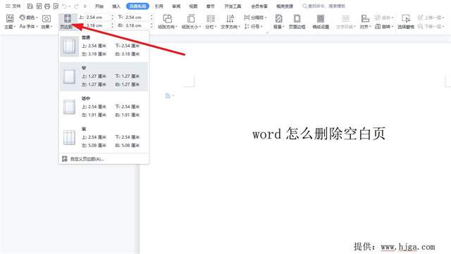Viewport: 451px width, 254px height.
Task: Click the top margin spinner arrows
Action: (113, 18)
